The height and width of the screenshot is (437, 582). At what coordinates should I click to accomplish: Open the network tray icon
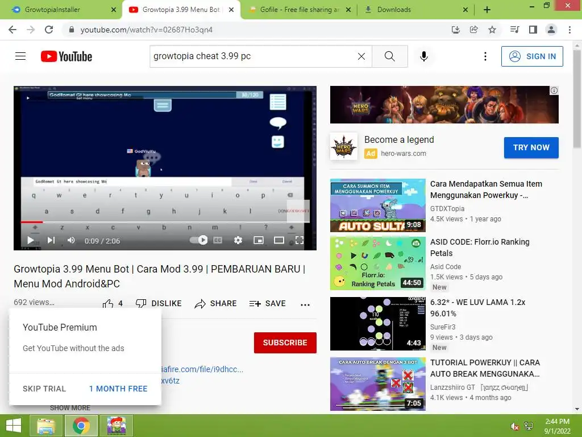(x=529, y=426)
